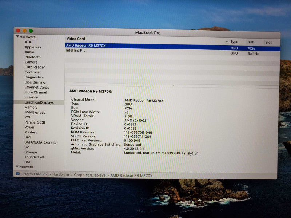Select Printers in the sidebar
The width and height of the screenshot is (291, 218).
coord(31,132)
